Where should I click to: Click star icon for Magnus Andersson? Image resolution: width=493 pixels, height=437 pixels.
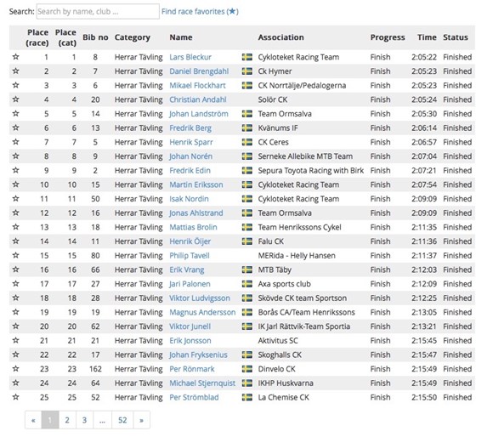15,312
